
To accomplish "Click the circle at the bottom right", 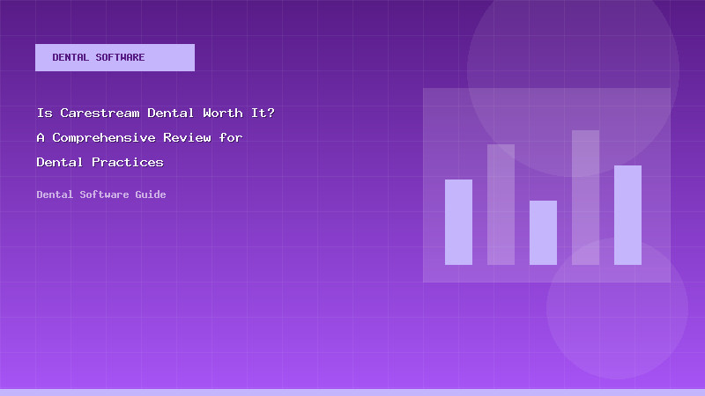I will [617, 317].
